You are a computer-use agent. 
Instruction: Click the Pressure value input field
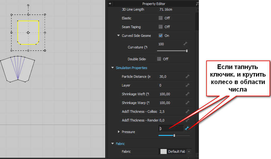tap(171, 128)
